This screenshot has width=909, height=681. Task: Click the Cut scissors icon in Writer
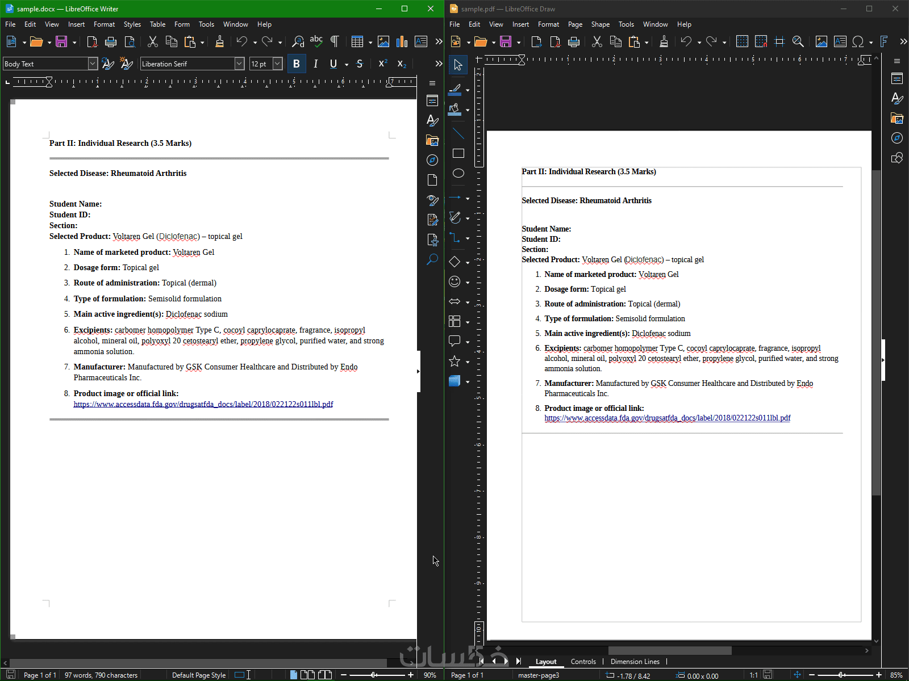pyautogui.click(x=152, y=41)
